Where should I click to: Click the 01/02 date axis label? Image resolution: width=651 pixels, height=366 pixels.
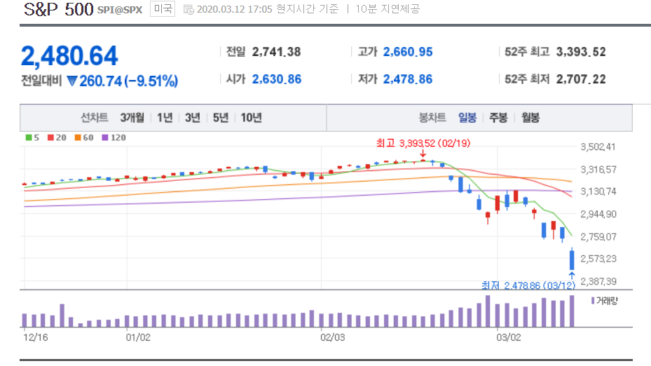click(x=138, y=337)
